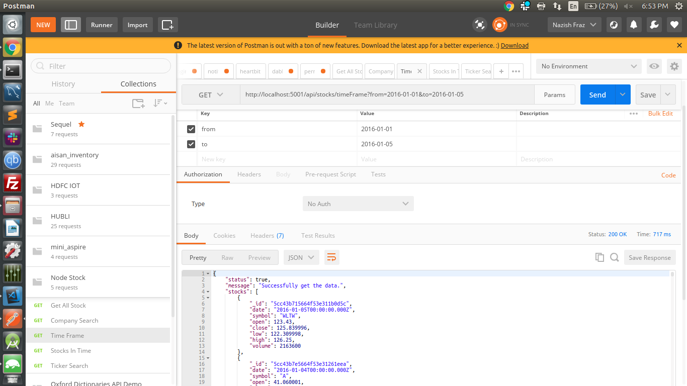The height and width of the screenshot is (386, 687).
Task: Open the Runner button
Action: tap(102, 25)
